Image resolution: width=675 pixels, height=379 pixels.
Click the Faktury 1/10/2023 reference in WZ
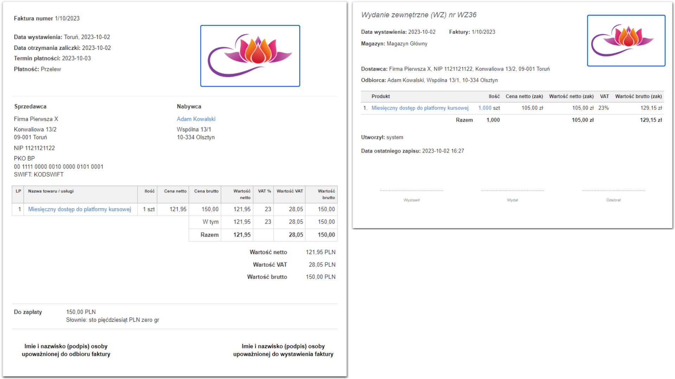483,32
